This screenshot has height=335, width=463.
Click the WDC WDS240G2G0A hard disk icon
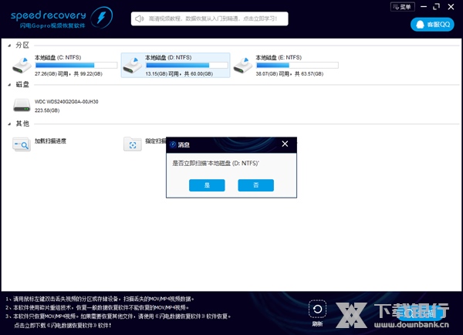(x=22, y=105)
